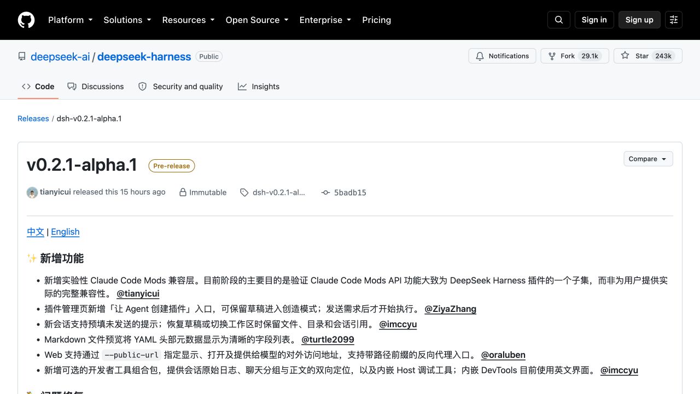Click the Sign in button

(x=594, y=20)
